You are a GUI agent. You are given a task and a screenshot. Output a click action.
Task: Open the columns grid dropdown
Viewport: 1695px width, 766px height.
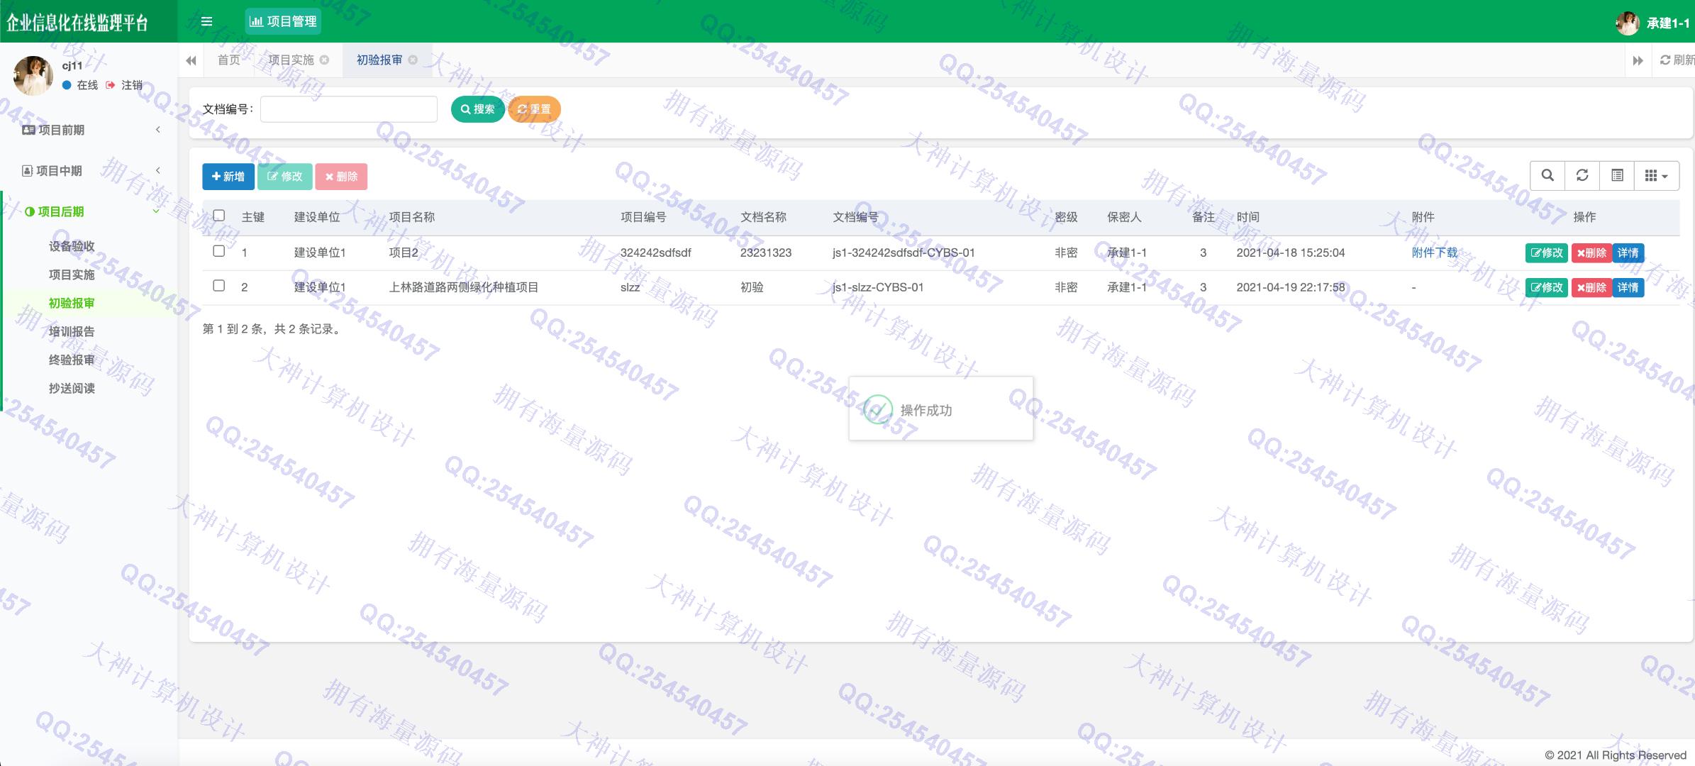pyautogui.click(x=1657, y=175)
